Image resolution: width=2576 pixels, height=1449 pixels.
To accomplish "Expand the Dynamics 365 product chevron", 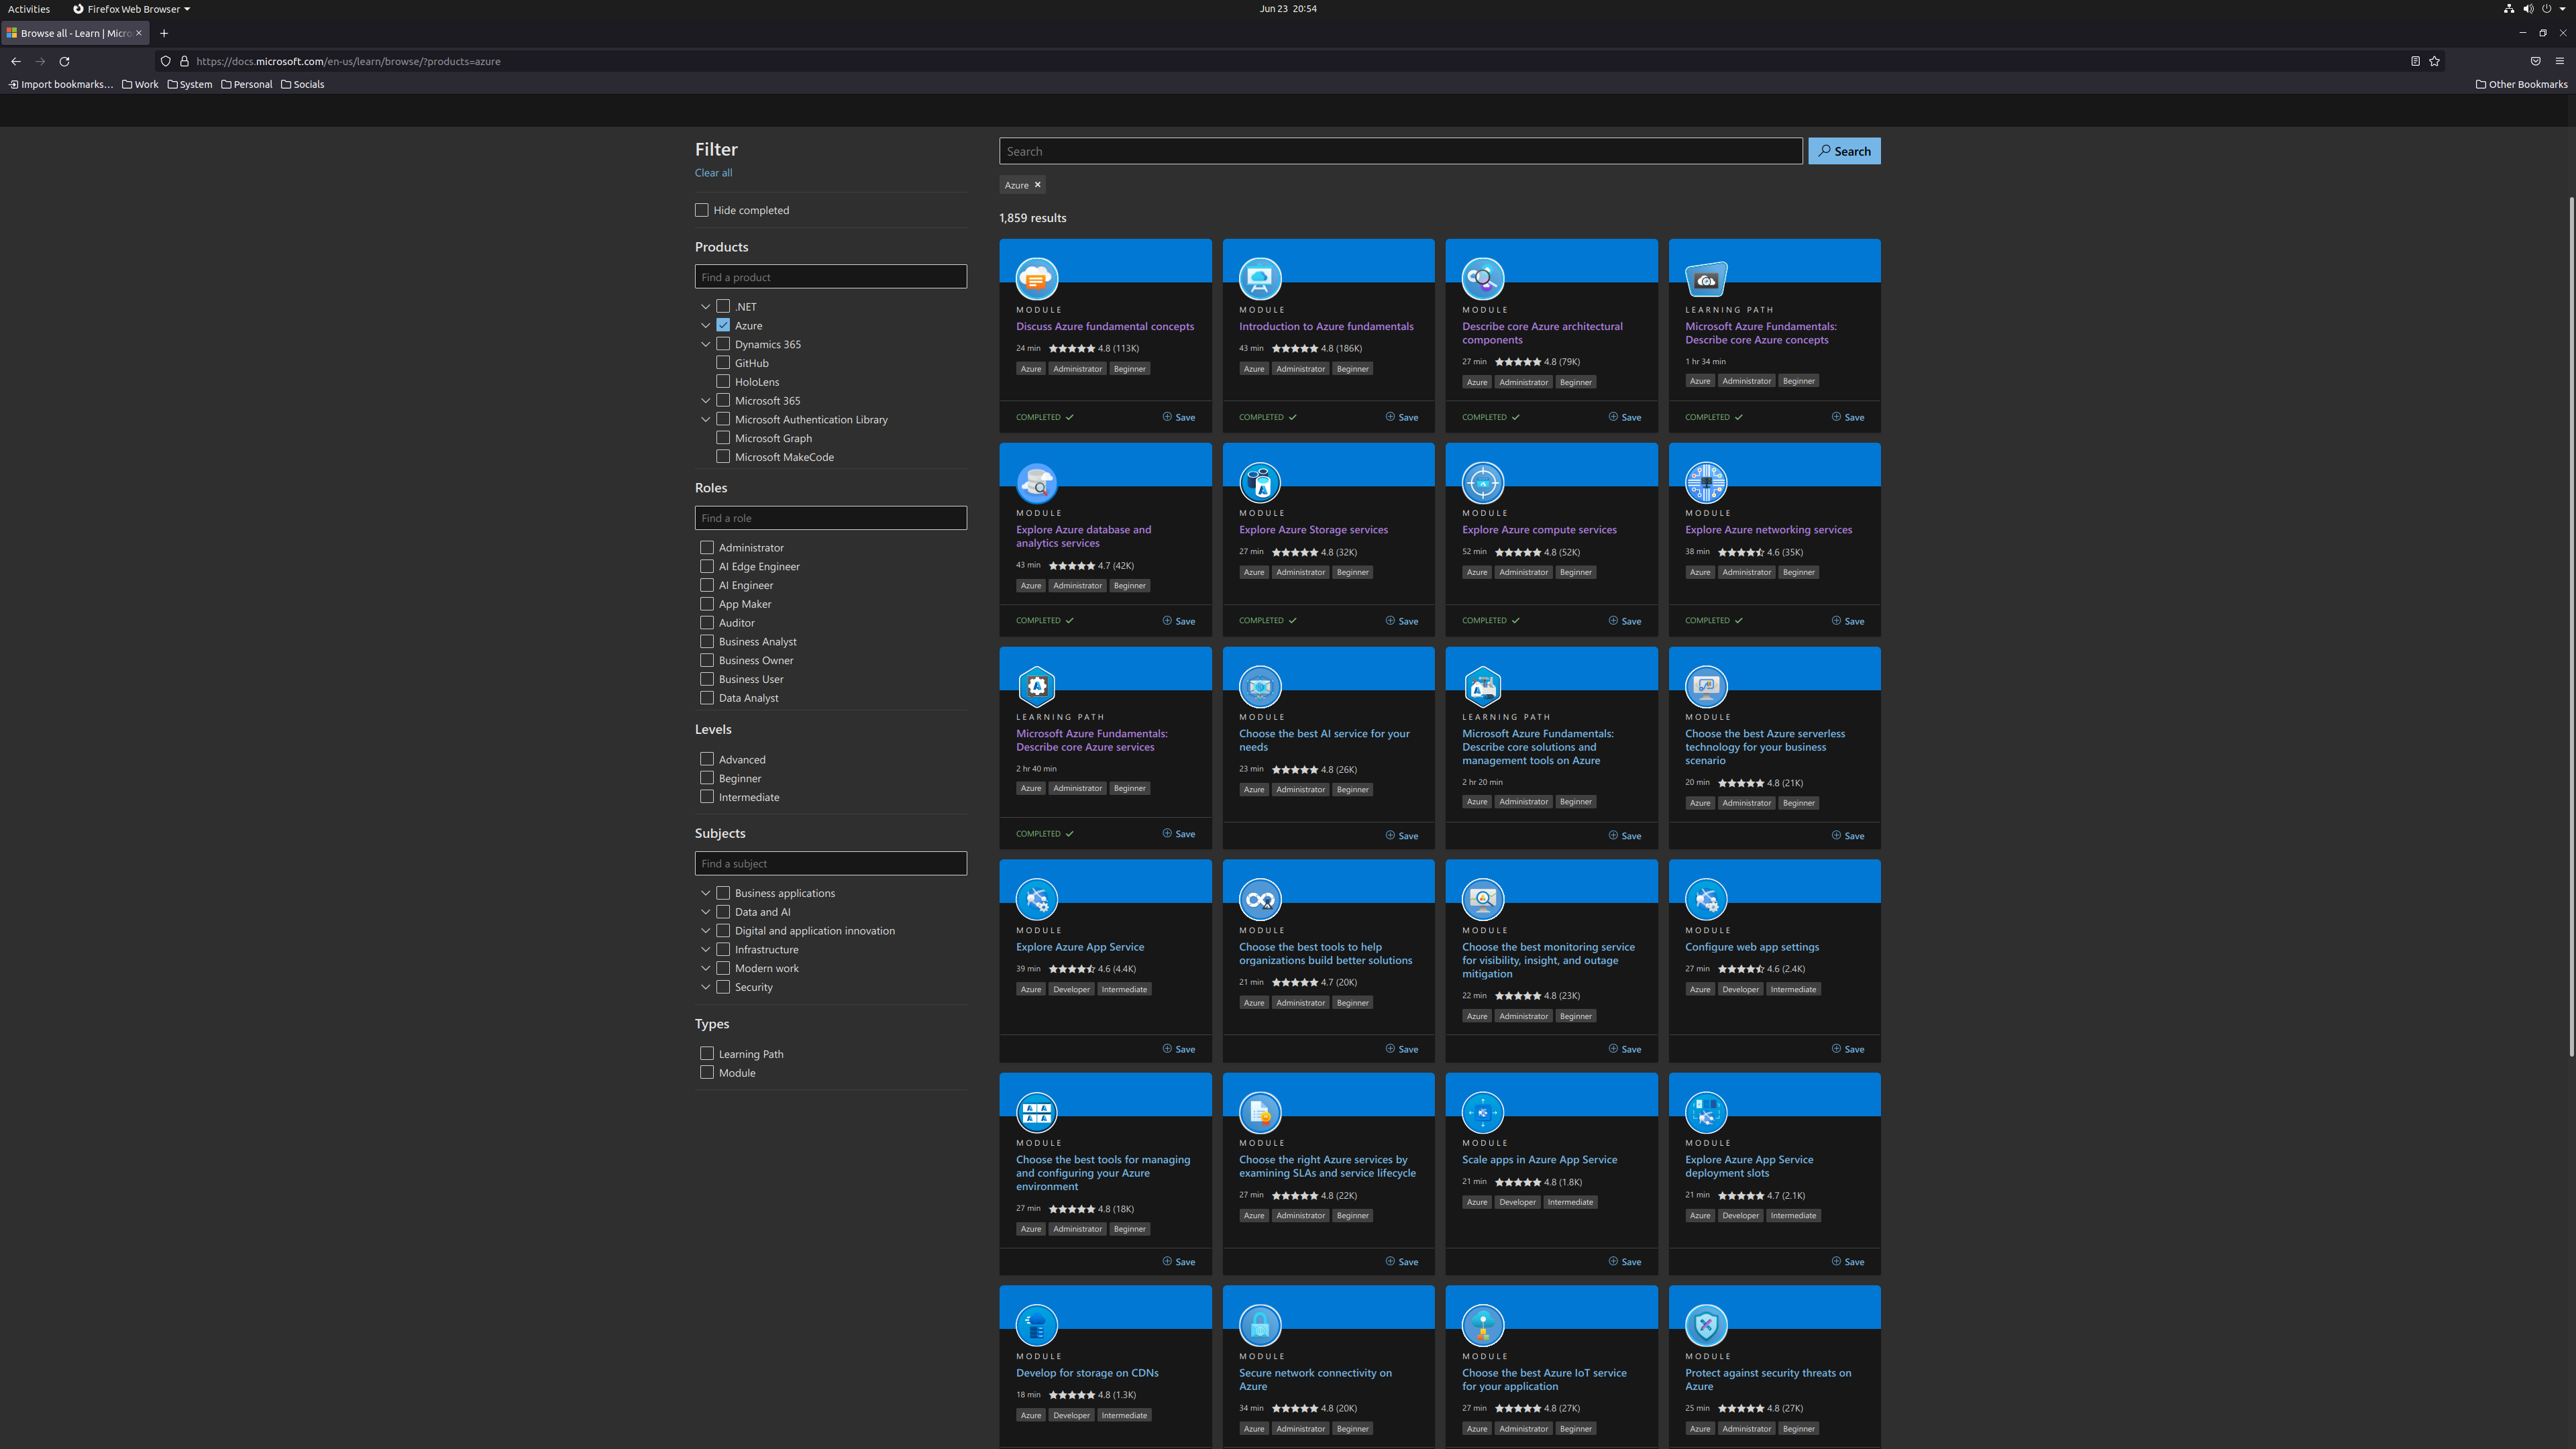I will point(705,344).
